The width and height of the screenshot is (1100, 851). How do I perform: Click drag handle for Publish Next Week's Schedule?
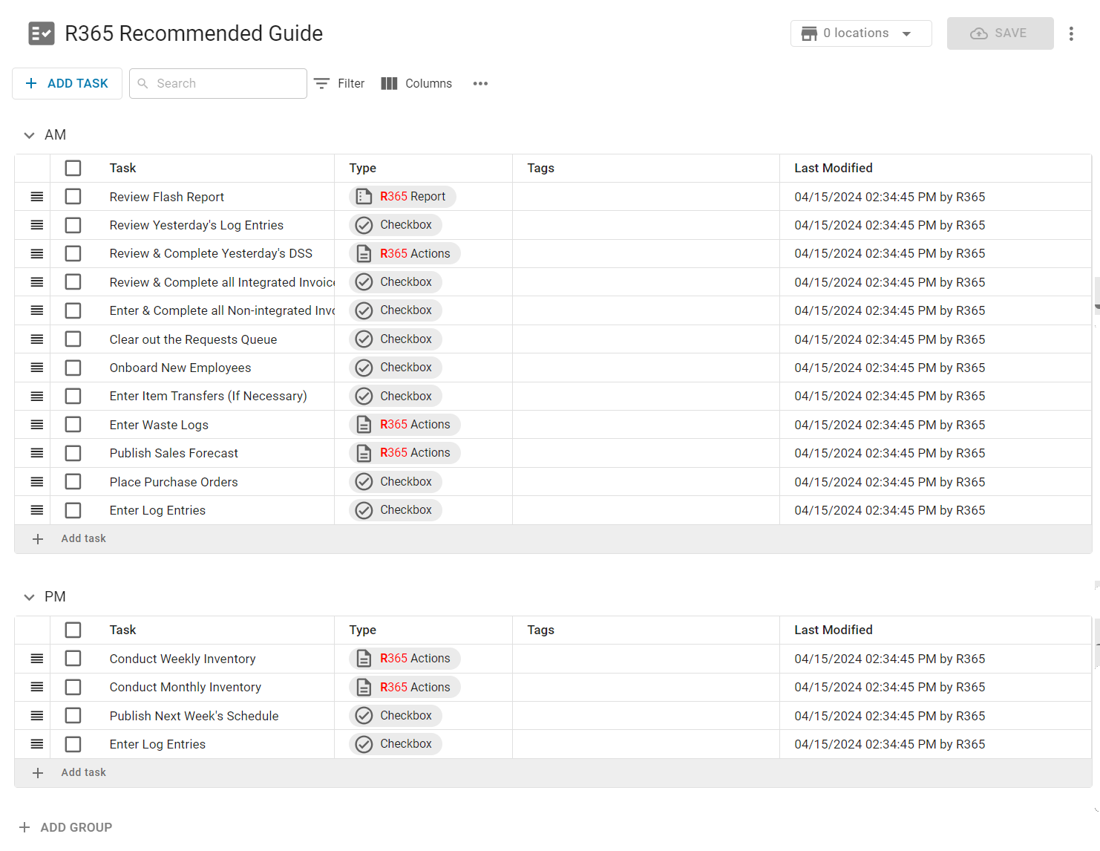pos(37,716)
